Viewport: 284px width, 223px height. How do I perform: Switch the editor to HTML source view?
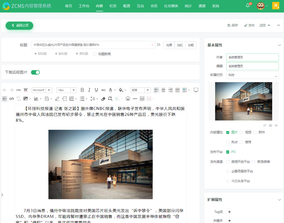(19, 90)
